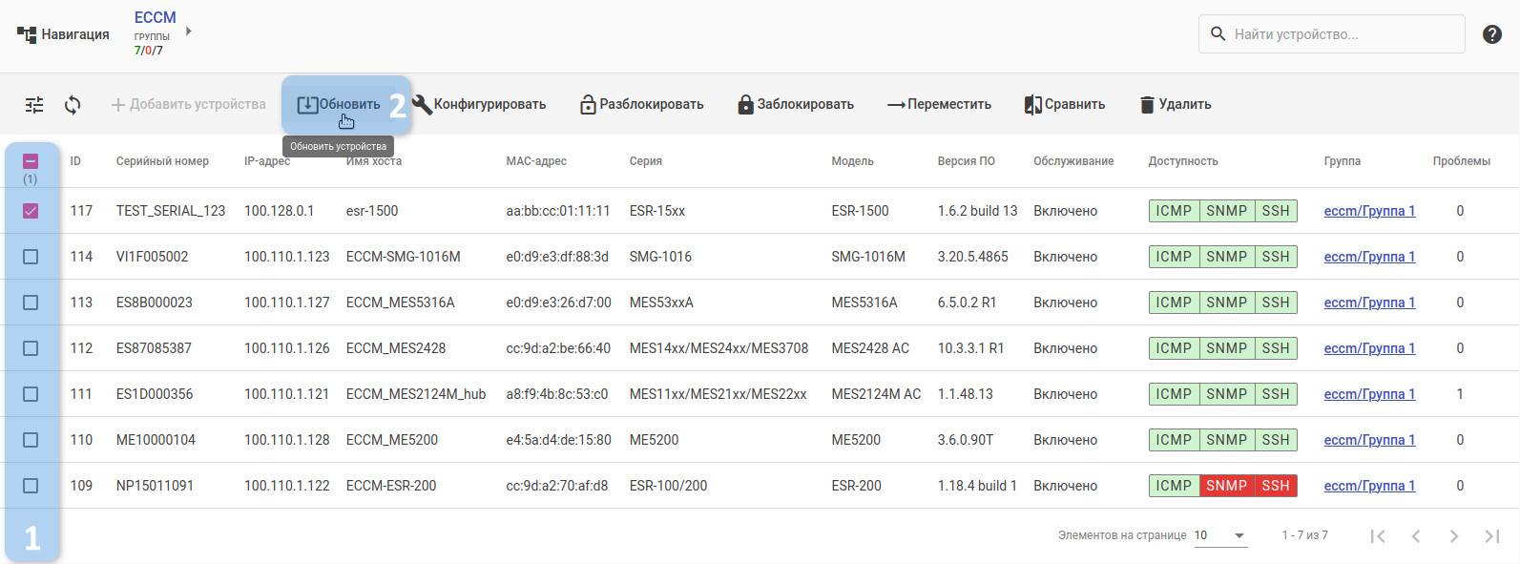This screenshot has width=1520, height=564.
Task: Sort table by Serial number column header
Action: (162, 161)
